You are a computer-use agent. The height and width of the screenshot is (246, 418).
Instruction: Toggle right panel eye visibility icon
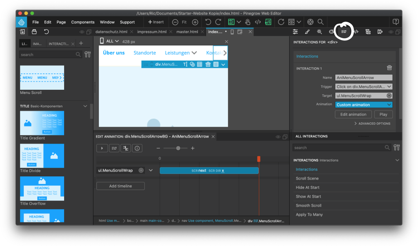coord(391,32)
